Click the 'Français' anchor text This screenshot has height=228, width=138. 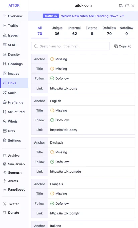pyautogui.click(x=56, y=184)
